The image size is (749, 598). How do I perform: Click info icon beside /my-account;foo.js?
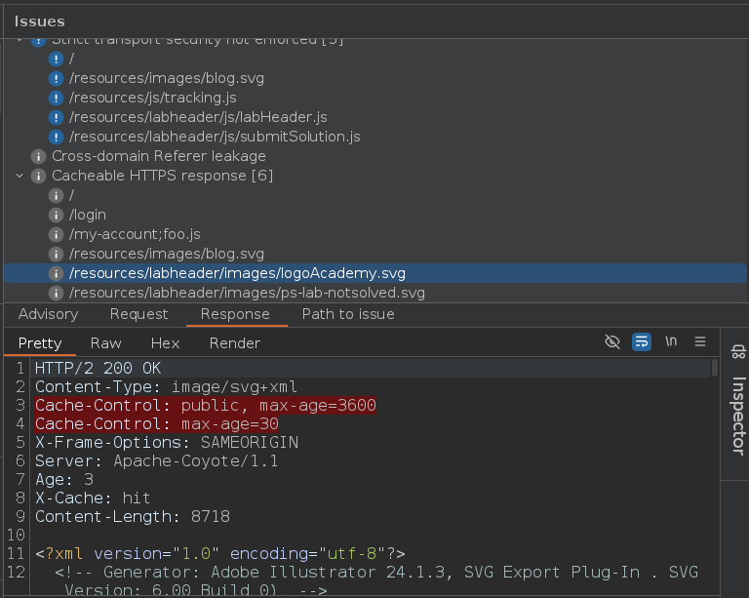click(56, 234)
